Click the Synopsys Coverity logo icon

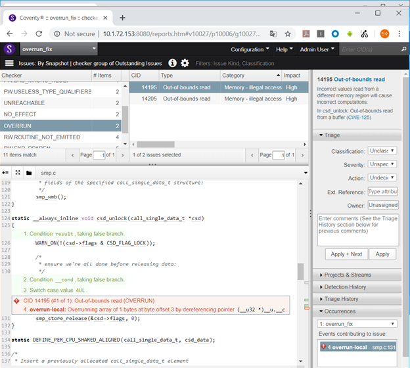click(9, 49)
